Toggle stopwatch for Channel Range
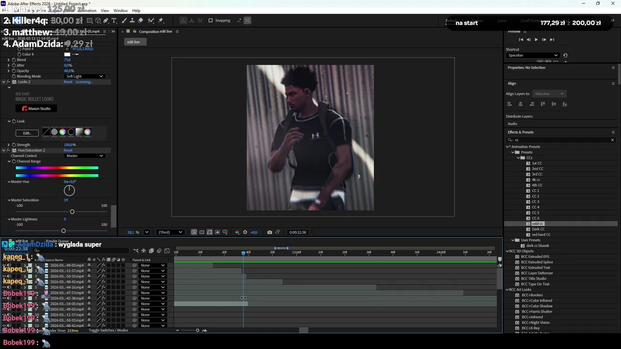This screenshot has height=349, width=621. [14, 161]
